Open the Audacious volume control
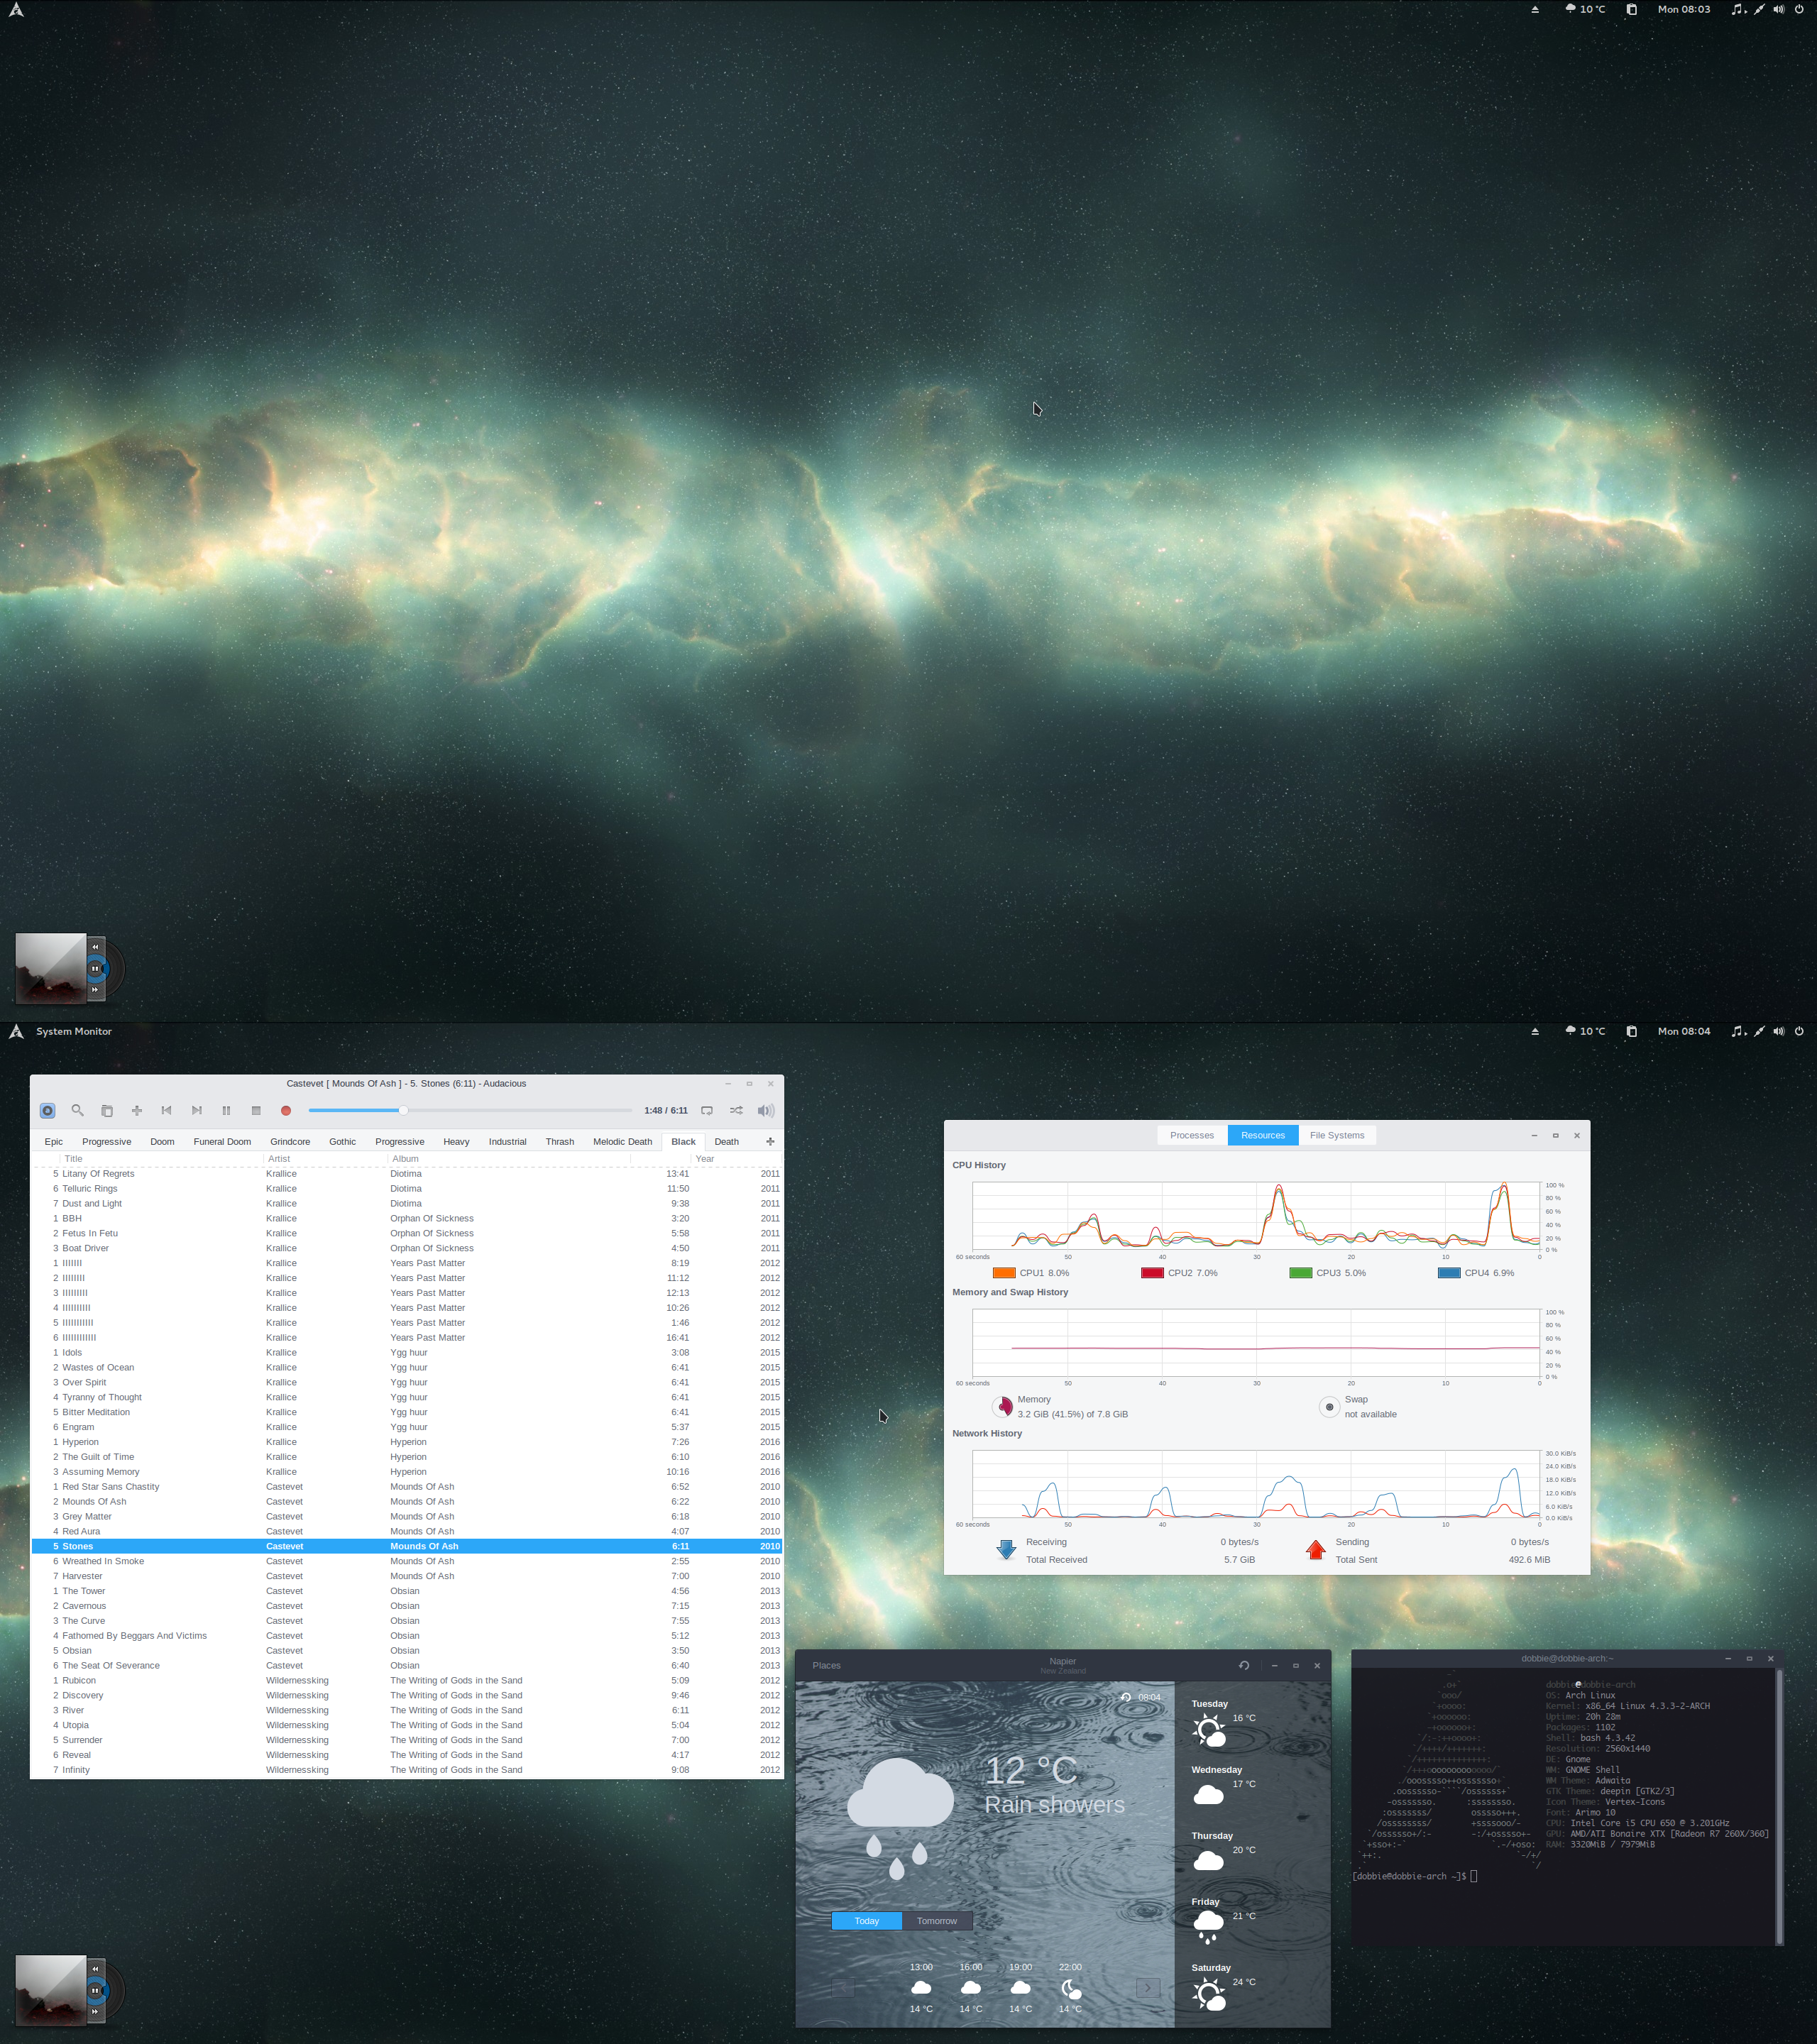 pos(766,1110)
